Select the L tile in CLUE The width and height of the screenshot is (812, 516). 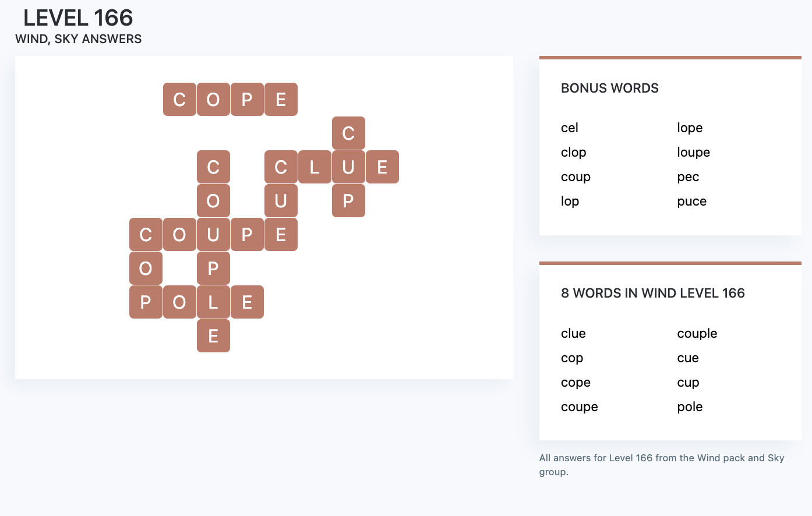(315, 167)
